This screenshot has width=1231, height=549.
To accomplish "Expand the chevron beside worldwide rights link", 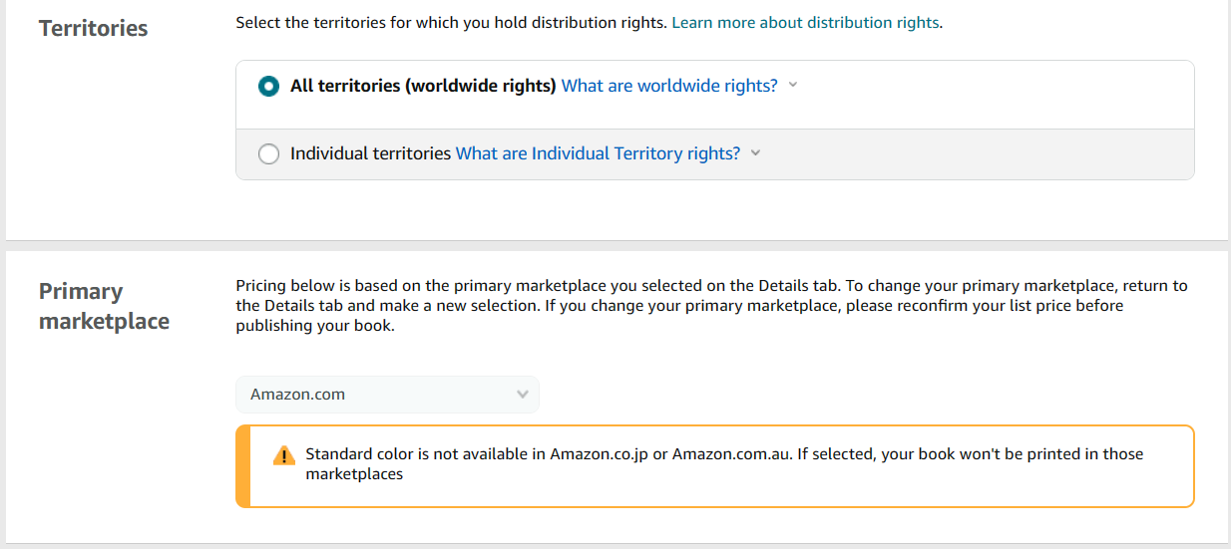I will 793,85.
